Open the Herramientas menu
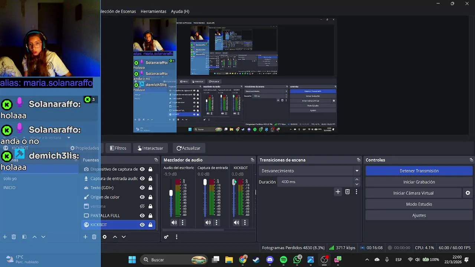Screen dimensions: 475x267 tap(153, 11)
